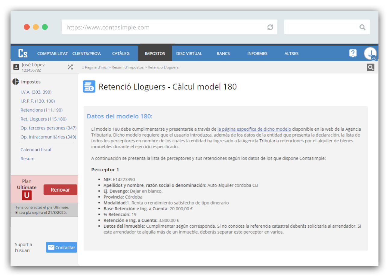The height and width of the screenshot is (279, 389).
Task: Select the IMPOSTOS menu tab
Action: point(155,53)
